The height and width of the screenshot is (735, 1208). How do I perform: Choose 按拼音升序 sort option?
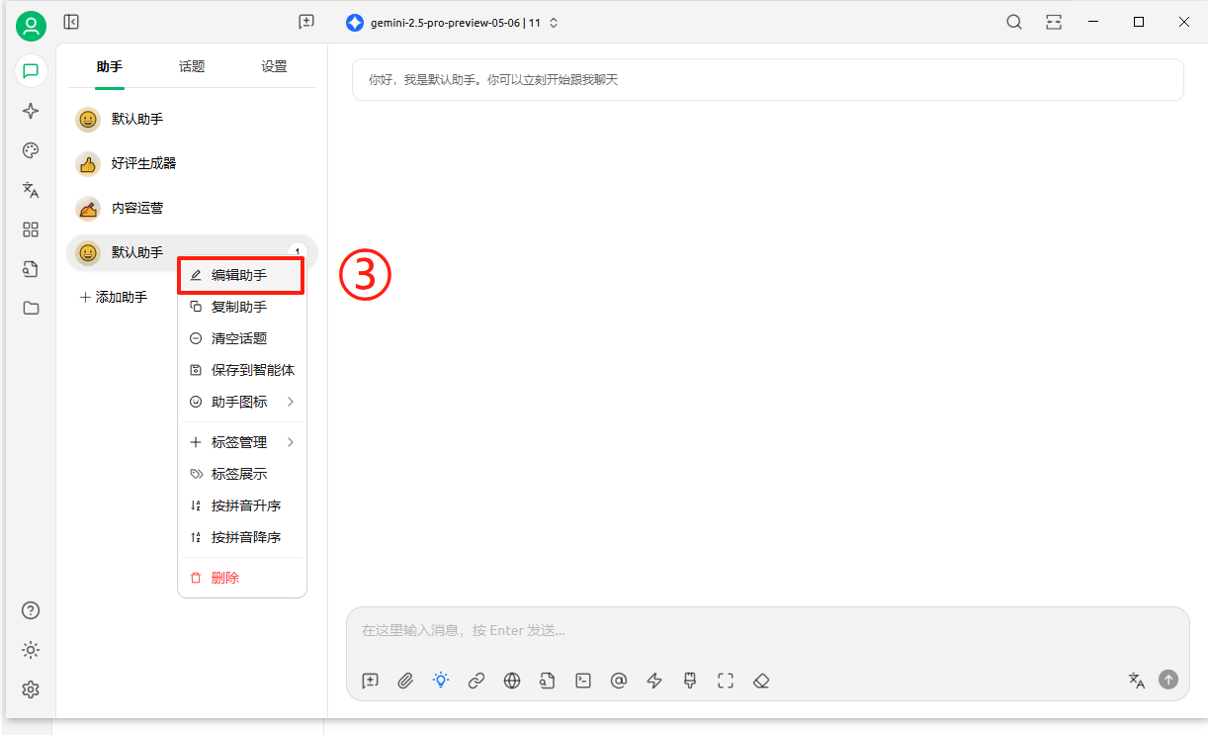click(242, 505)
